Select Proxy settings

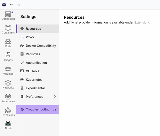pyautogui.click(x=38, y=37)
